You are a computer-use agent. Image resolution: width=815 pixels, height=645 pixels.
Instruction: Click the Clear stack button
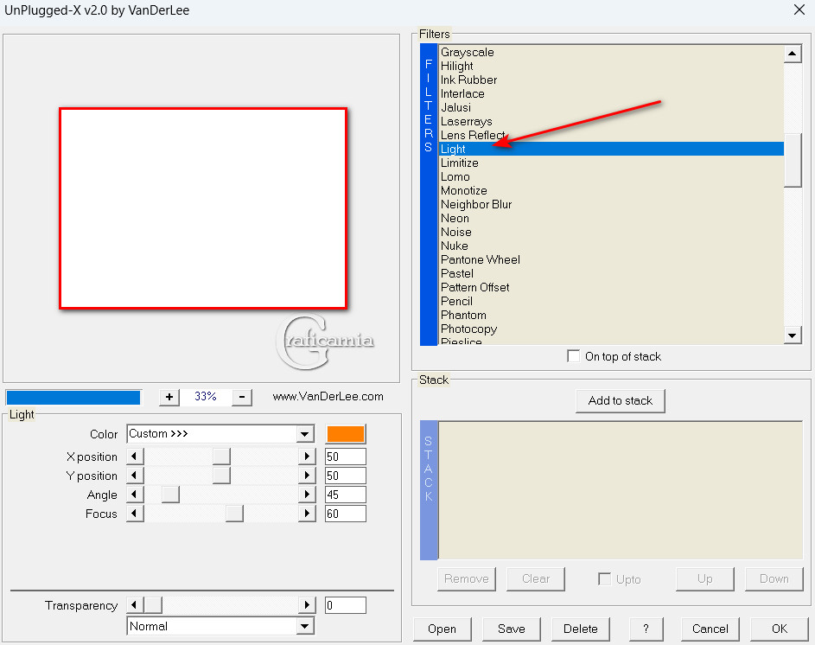coord(535,579)
